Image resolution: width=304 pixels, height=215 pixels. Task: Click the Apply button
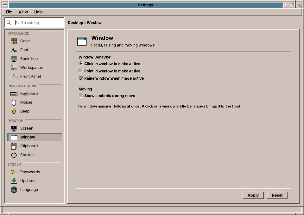click(253, 195)
